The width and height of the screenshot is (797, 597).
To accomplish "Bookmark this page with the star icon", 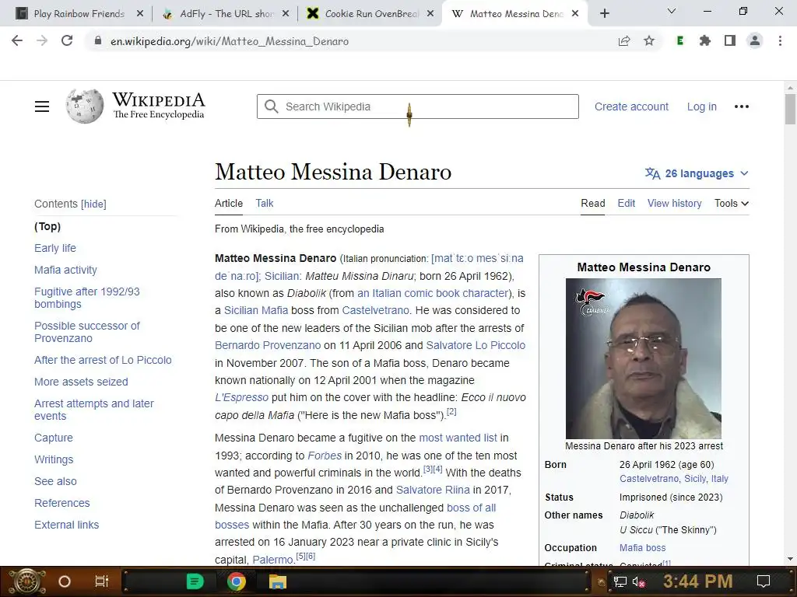I will [x=649, y=41].
